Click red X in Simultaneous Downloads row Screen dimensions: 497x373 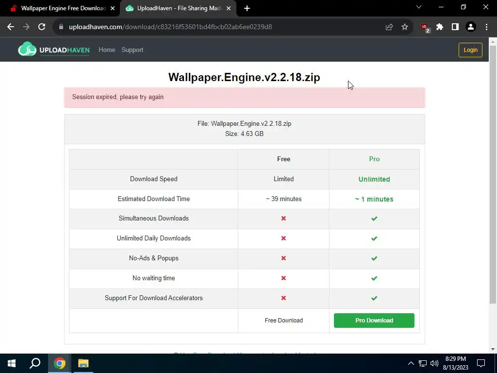[283, 218]
